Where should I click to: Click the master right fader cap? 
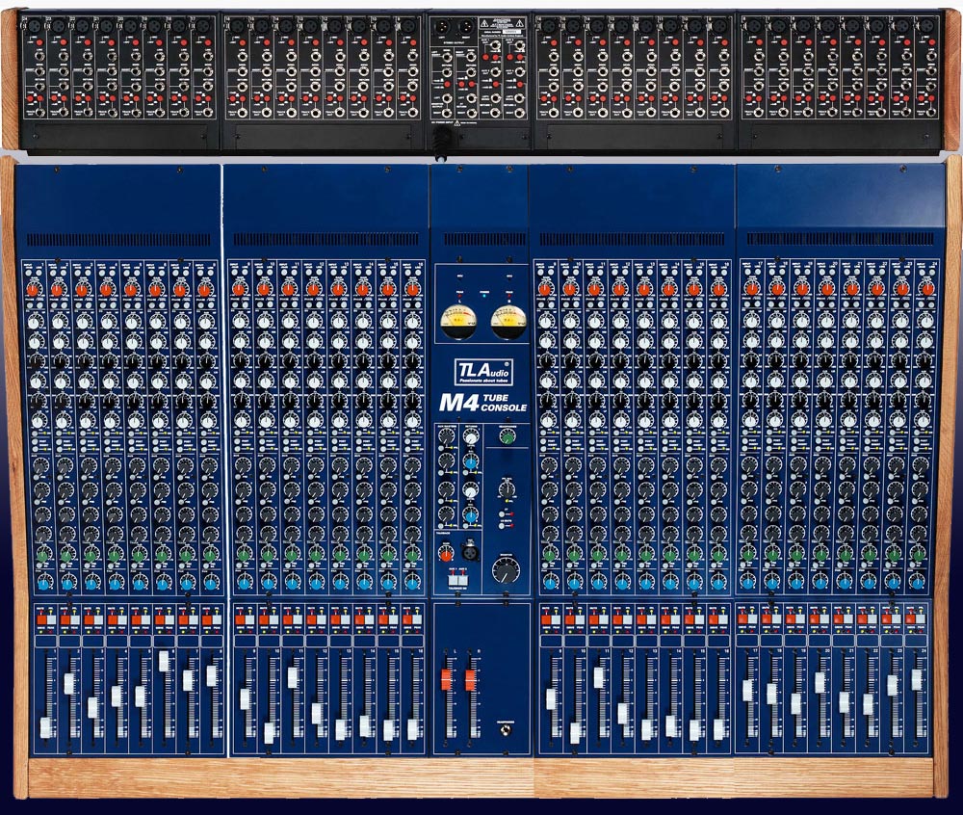click(471, 680)
